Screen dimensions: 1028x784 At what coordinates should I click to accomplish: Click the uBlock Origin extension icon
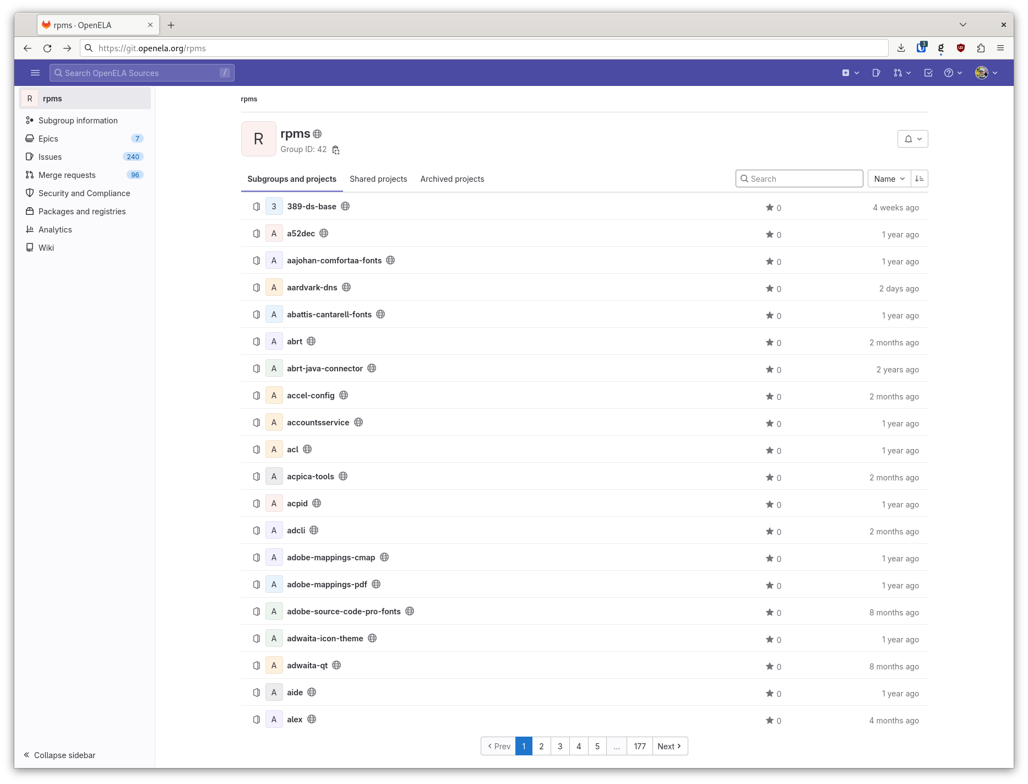961,48
